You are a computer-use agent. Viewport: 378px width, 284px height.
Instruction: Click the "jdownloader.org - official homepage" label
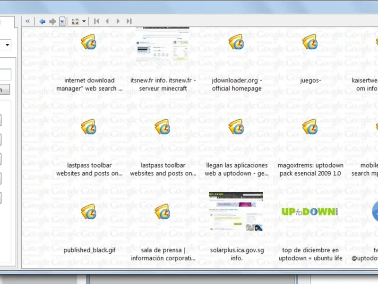point(237,85)
